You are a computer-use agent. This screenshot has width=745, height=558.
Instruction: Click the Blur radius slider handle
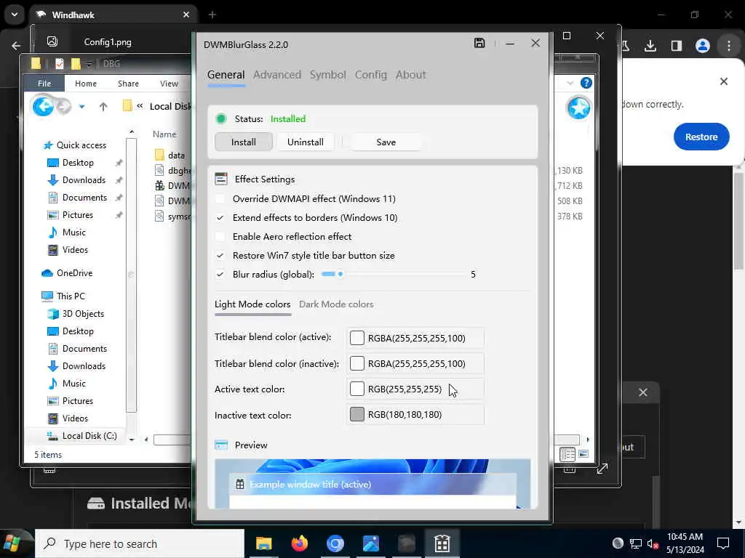[x=340, y=274]
